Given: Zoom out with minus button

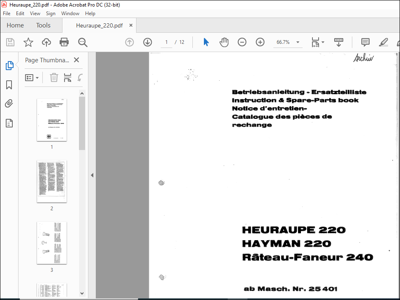Looking at the screenshot, I should click(x=242, y=42).
